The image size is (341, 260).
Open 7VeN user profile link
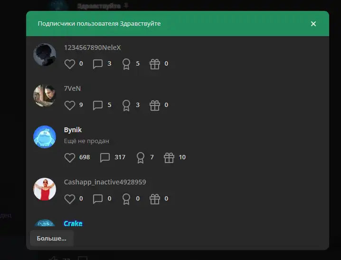pos(72,88)
